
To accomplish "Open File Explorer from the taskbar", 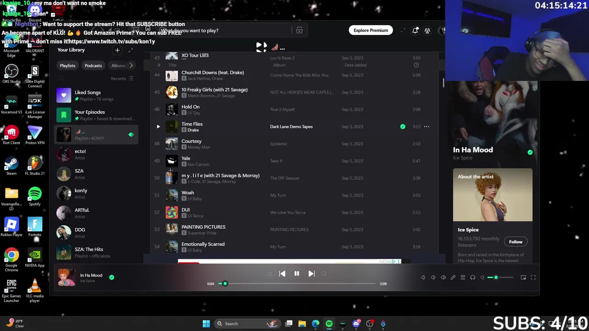I will [302, 324].
